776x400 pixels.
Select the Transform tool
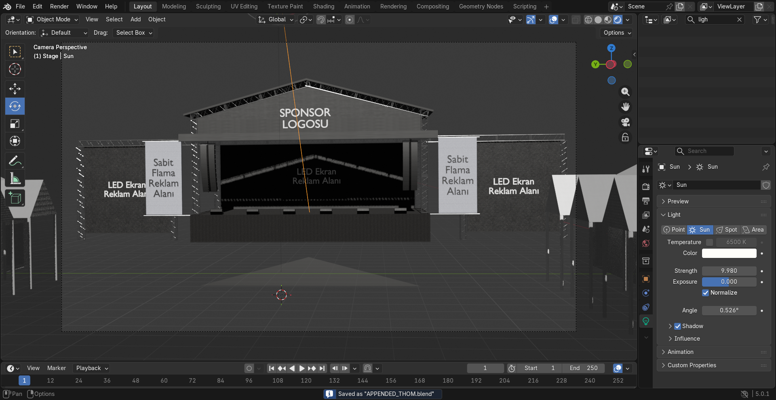(15, 141)
